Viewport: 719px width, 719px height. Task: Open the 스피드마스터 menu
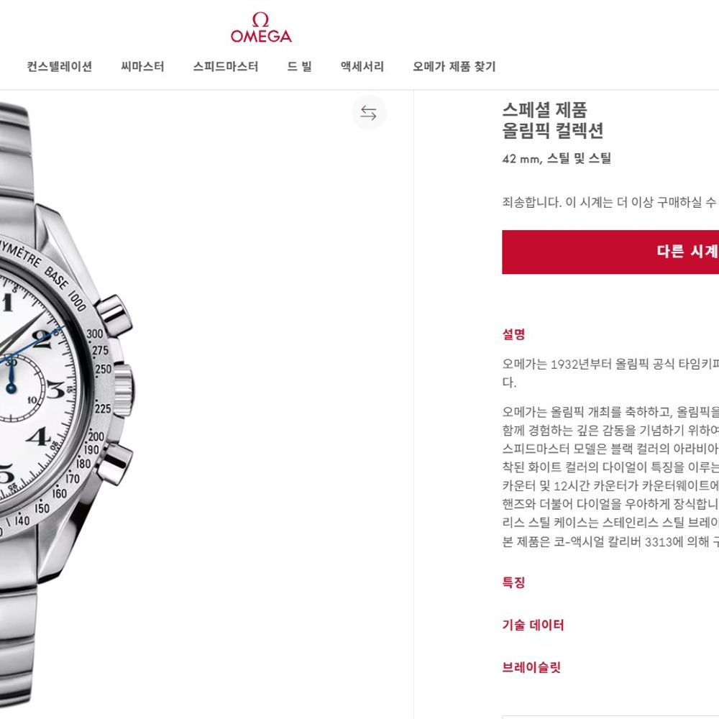pyautogui.click(x=226, y=66)
